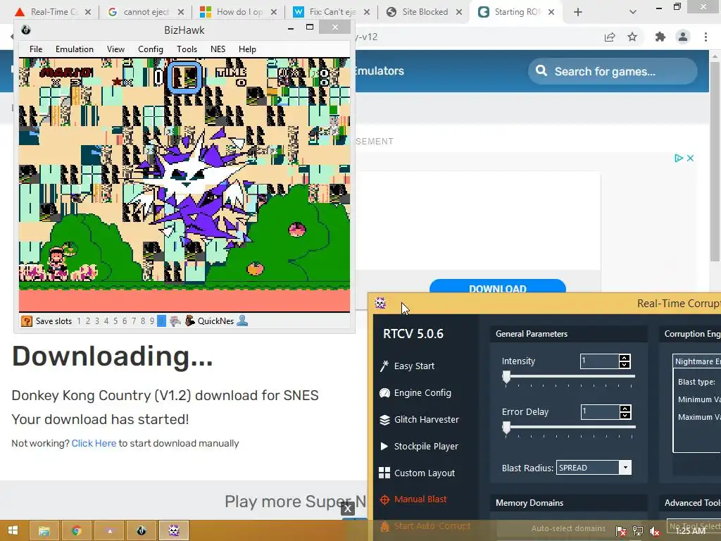This screenshot has height=541, width=721.
Task: Open the browser extensions puzzle icon
Action: pyautogui.click(x=660, y=37)
